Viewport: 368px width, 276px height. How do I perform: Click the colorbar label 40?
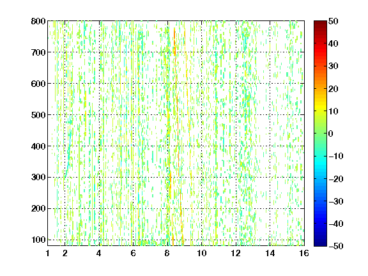click(x=333, y=43)
